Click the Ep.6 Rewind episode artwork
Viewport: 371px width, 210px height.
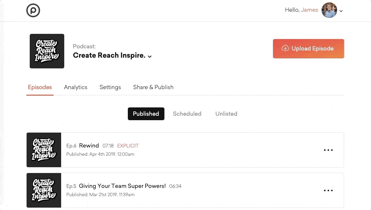pos(44,150)
